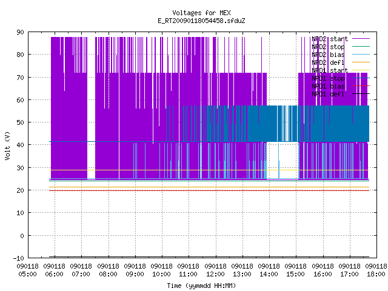The height and width of the screenshot is (291, 388).
Task: Click the x-axis label 'Time (yymmdd HH:MM)'
Action: pos(201,286)
